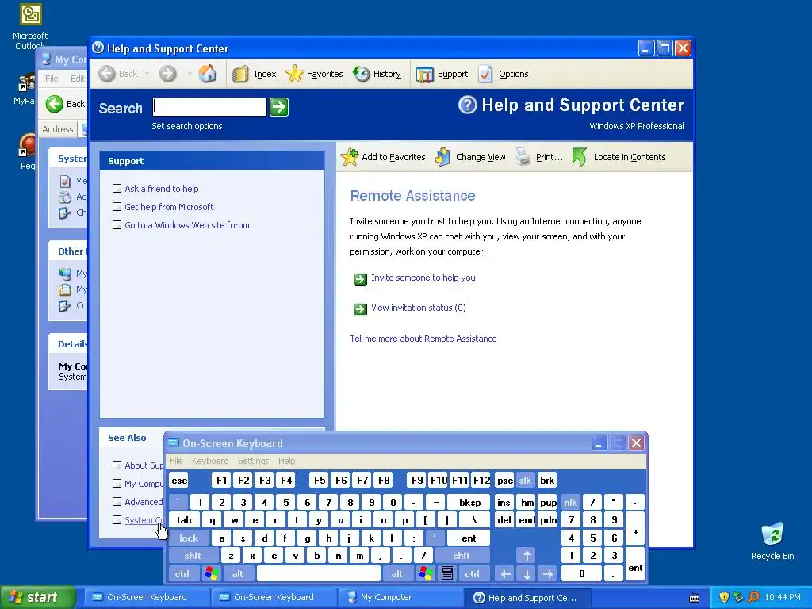Click green arrow beside View invitation status
Viewport: 812px width, 609px height.
[x=361, y=309]
